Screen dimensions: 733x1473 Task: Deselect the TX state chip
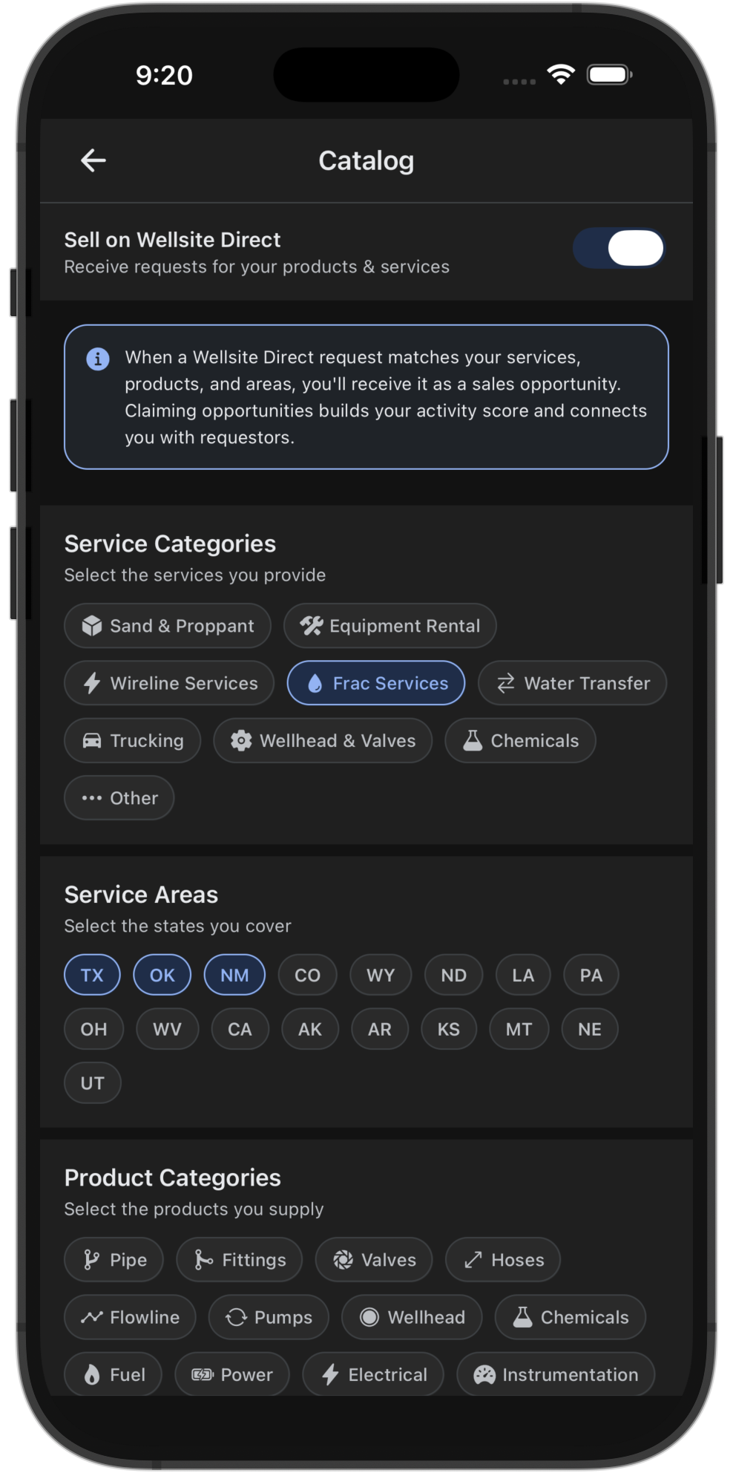(x=92, y=975)
